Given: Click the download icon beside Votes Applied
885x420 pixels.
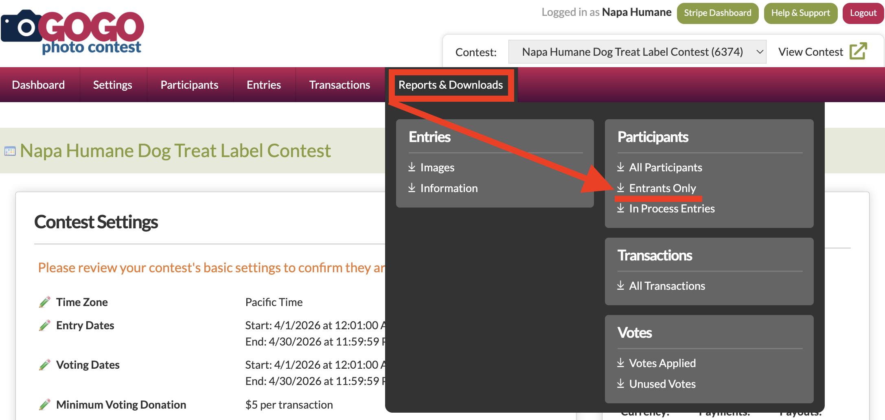Looking at the screenshot, I should point(621,363).
